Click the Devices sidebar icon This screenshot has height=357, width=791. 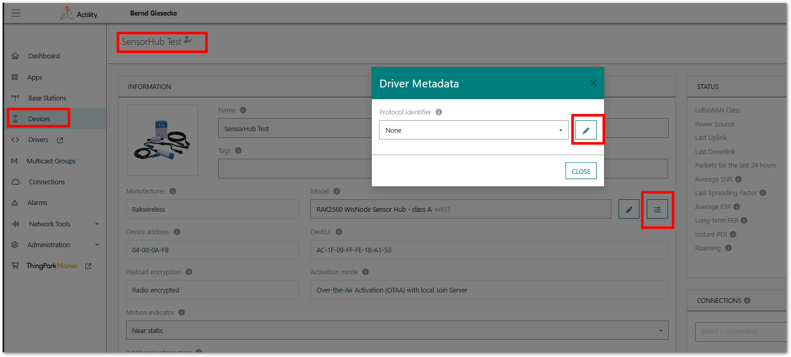pyautogui.click(x=15, y=119)
